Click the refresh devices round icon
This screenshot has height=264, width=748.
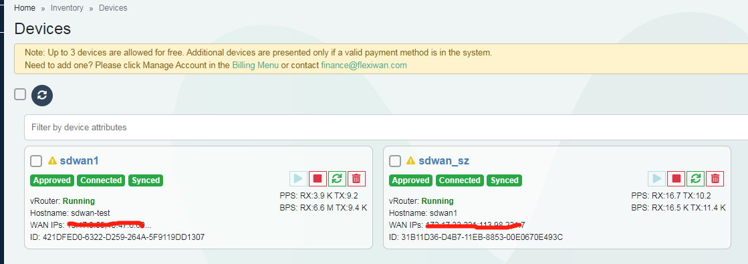click(42, 95)
